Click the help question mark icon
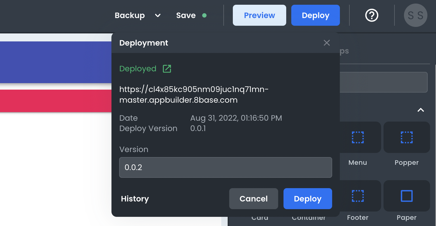Screen dimensions: 436x226 [x=372, y=15]
